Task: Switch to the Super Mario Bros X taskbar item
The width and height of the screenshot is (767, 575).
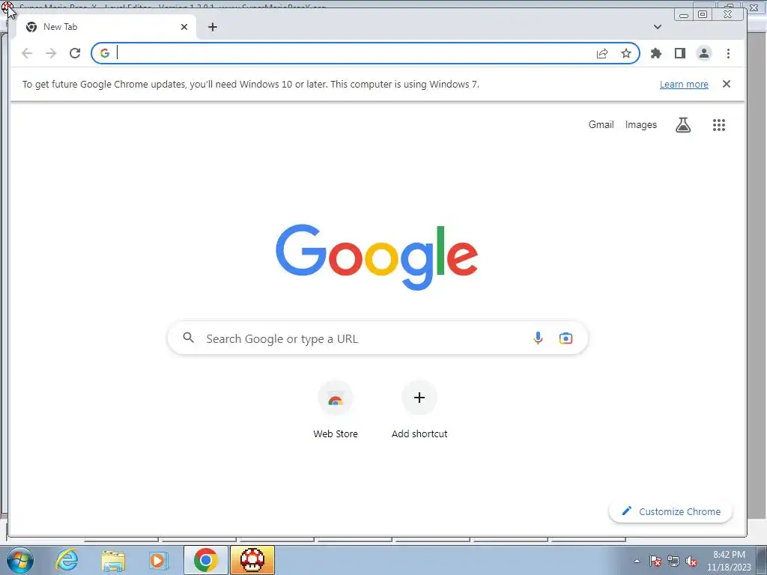Action: tap(252, 560)
